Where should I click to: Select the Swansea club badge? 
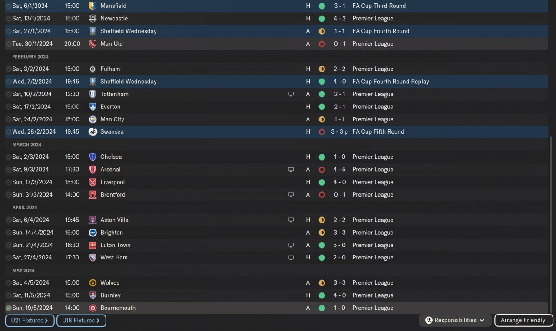(x=93, y=132)
